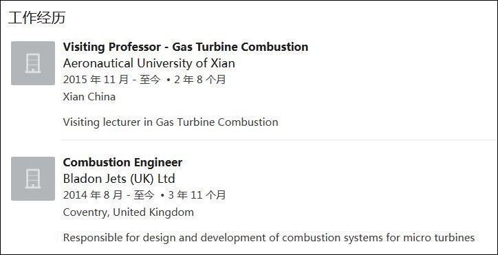Click the Combustion Engineer job title
Image resolution: width=498 pixels, height=255 pixels.
pos(122,162)
